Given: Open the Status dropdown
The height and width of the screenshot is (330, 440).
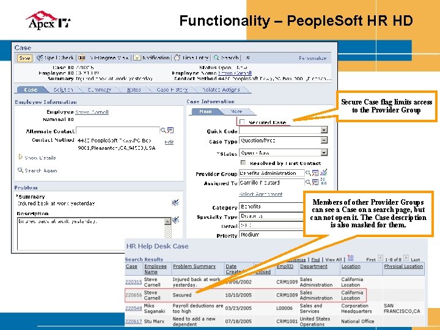Looking at the screenshot, I should [x=324, y=153].
